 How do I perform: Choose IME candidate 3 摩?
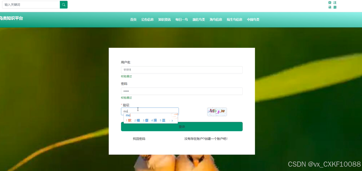point(146,120)
